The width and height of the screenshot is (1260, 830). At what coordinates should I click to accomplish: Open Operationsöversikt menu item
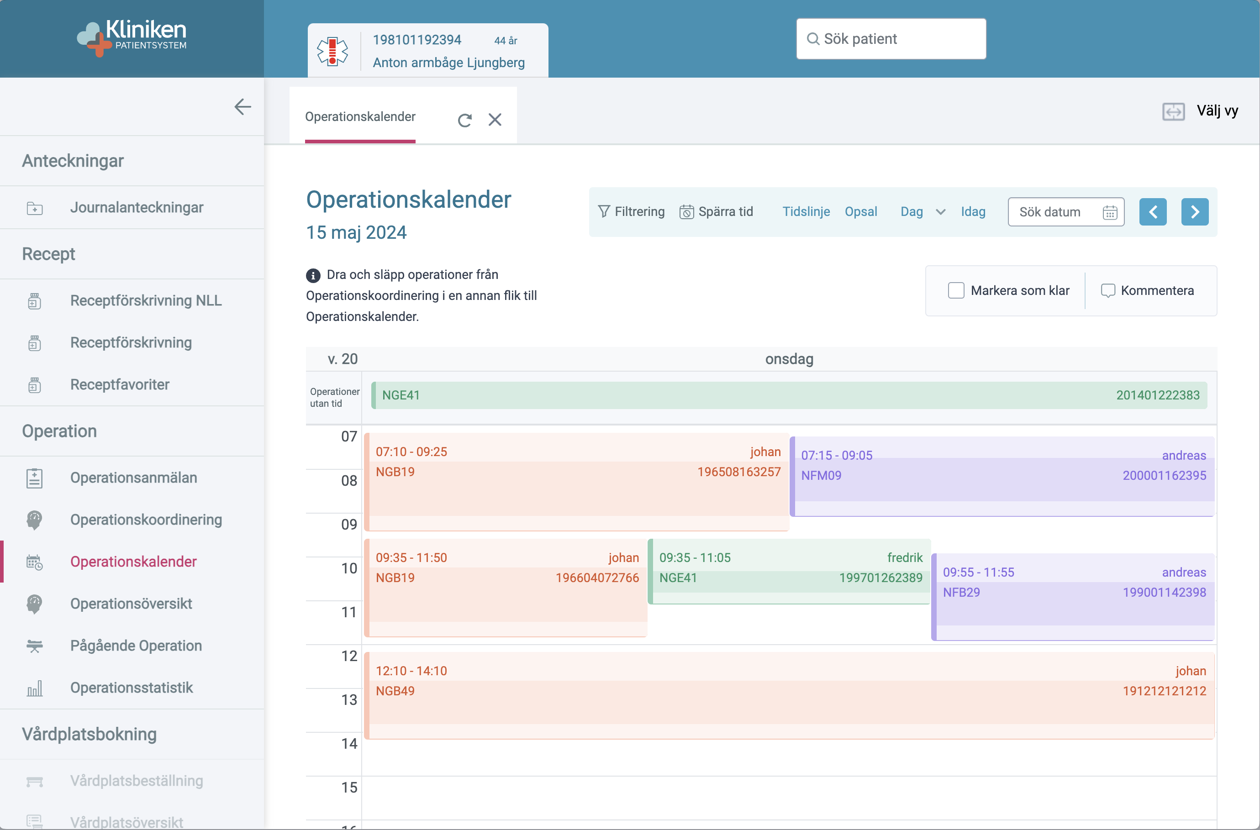click(x=132, y=604)
